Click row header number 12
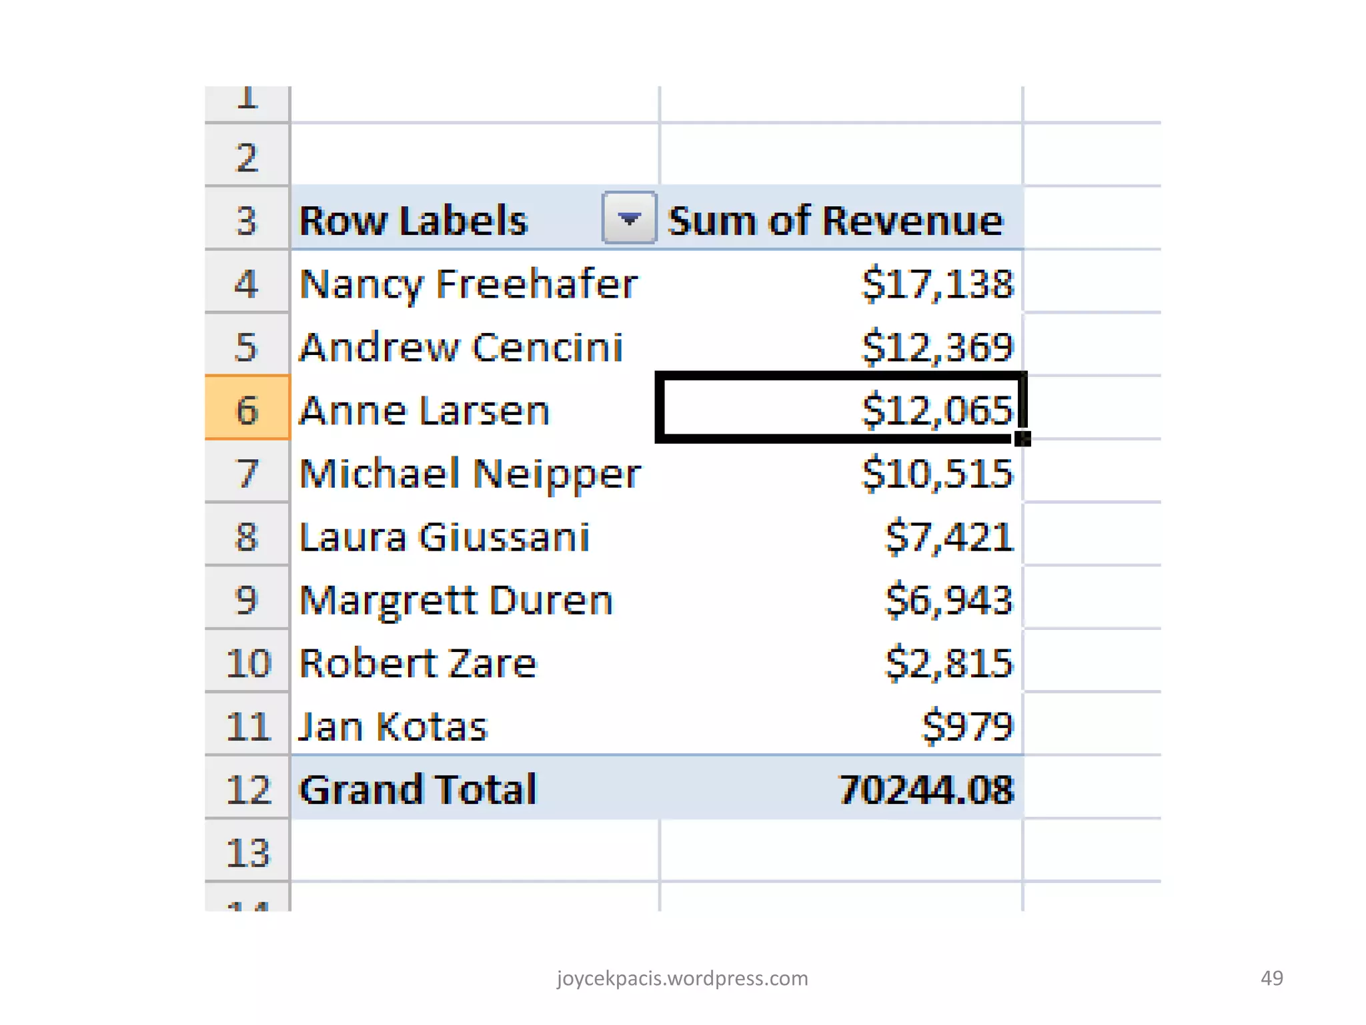Viewport: 1366px width, 1025px height. pyautogui.click(x=247, y=789)
